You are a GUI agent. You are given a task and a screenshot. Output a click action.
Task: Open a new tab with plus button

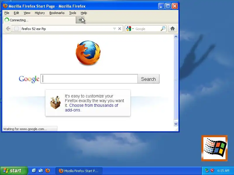pyautogui.click(x=80, y=20)
